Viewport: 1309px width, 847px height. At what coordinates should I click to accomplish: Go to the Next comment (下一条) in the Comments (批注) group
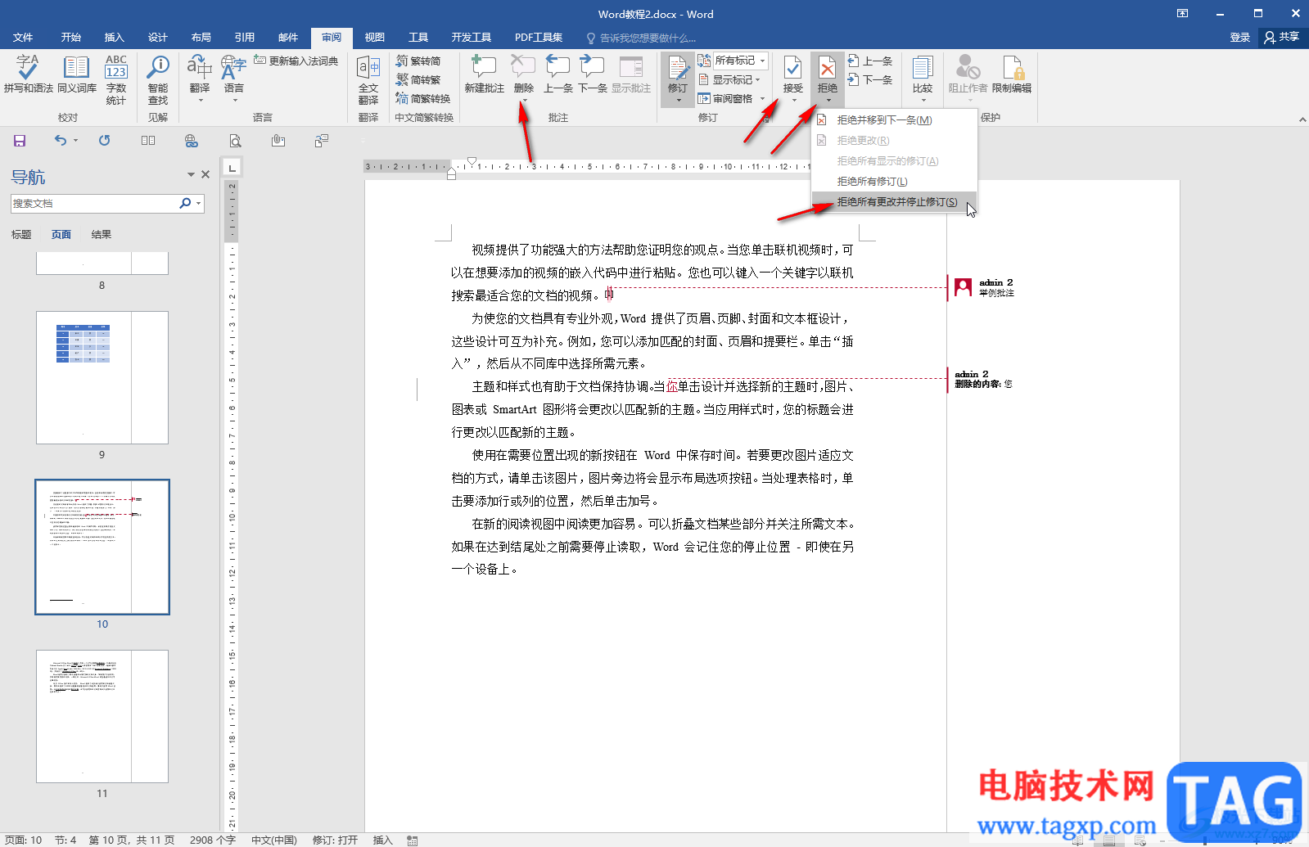(593, 74)
